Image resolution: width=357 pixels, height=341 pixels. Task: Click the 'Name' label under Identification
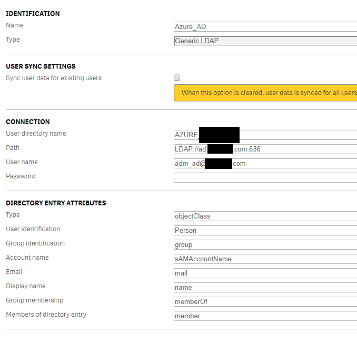click(15, 25)
